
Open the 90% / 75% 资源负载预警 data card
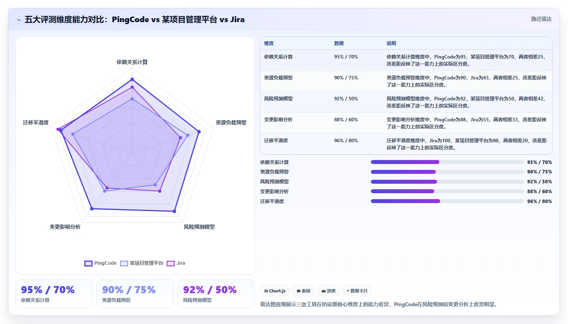click(135, 294)
